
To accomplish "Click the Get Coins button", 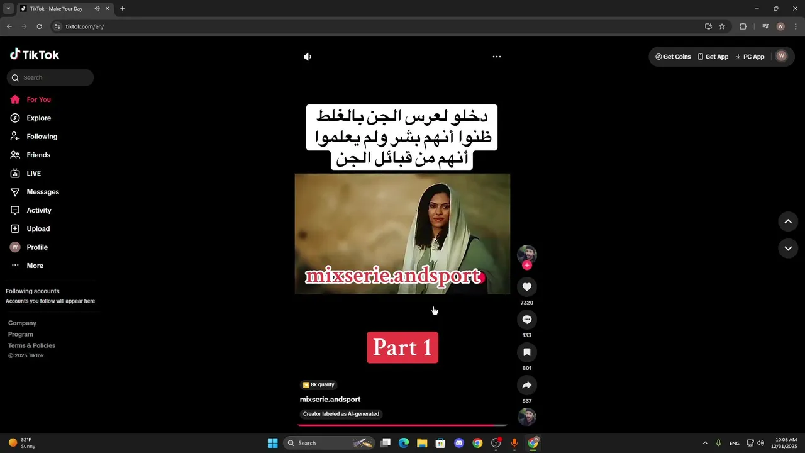I will click(673, 57).
